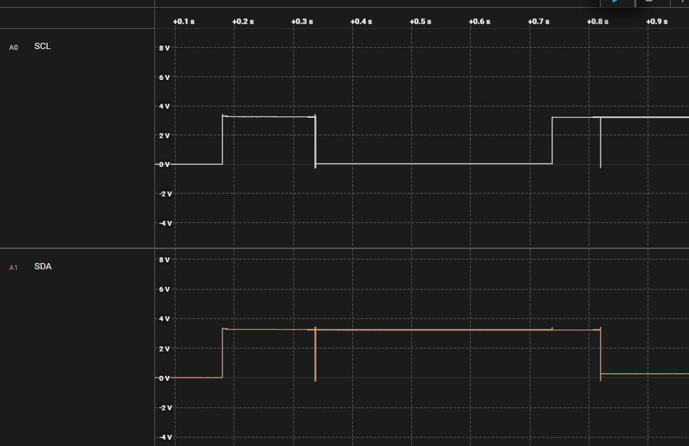
Task: Click the 8 V label on SDA axis
Action: pos(164,260)
